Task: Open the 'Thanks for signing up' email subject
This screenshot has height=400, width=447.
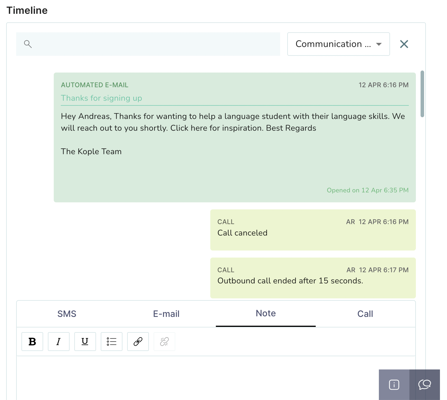Action: coord(101,98)
